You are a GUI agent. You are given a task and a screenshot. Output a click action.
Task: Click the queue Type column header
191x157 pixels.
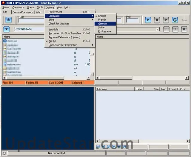[x=139, y=89]
